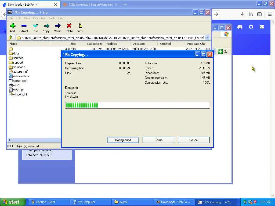Sort by the Accessed column header
Screen dimensions: 275x206
click(144, 44)
